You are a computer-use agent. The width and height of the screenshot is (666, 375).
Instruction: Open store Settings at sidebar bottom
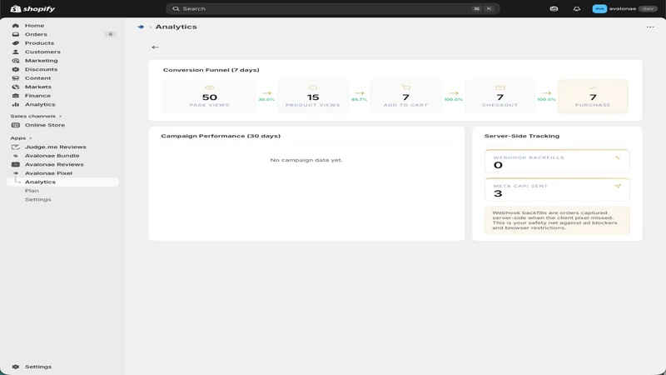pyautogui.click(x=37, y=367)
